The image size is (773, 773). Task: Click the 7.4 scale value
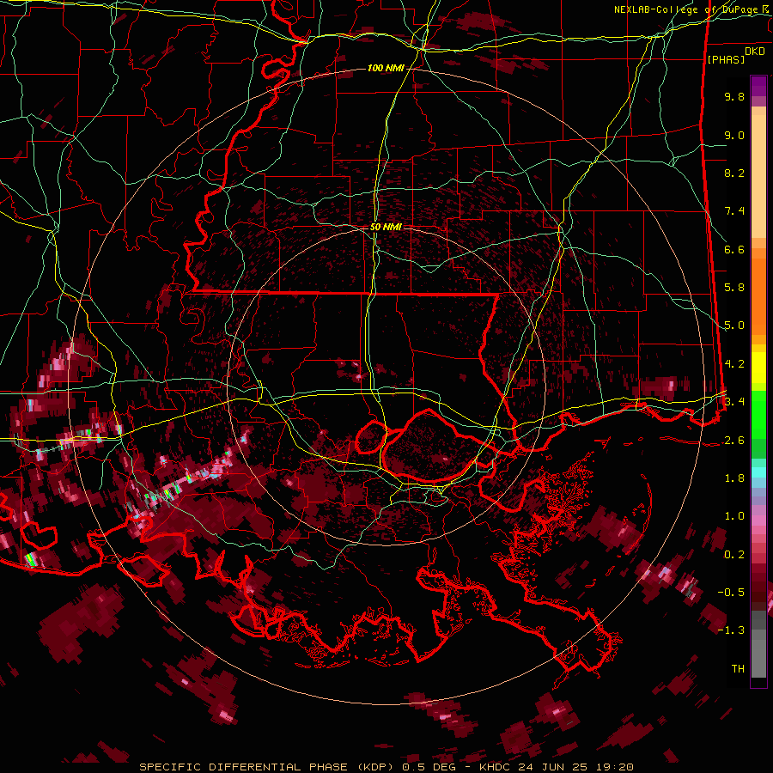pyautogui.click(x=734, y=211)
